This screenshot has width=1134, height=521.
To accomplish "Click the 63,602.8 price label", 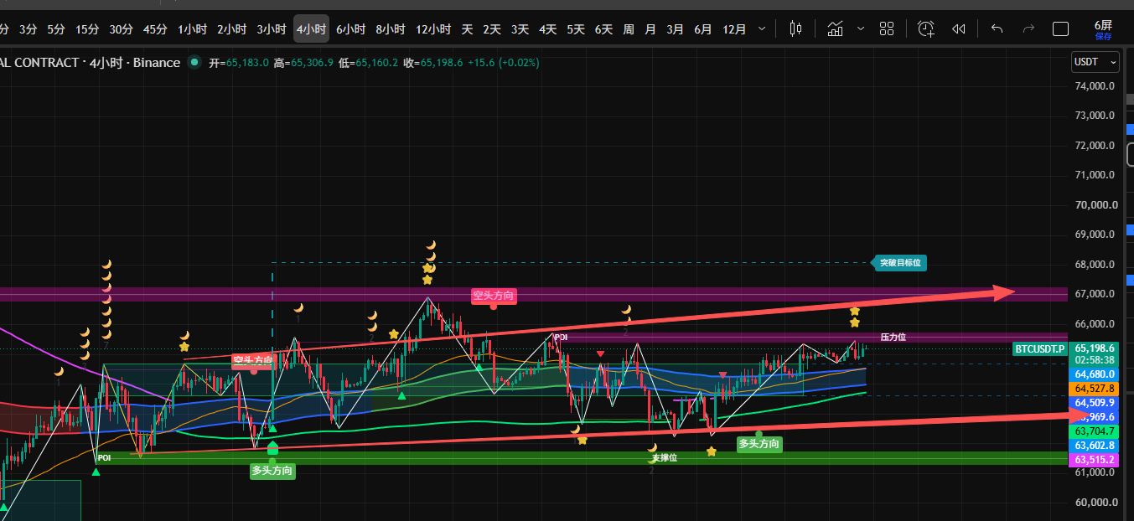I will [x=1095, y=446].
